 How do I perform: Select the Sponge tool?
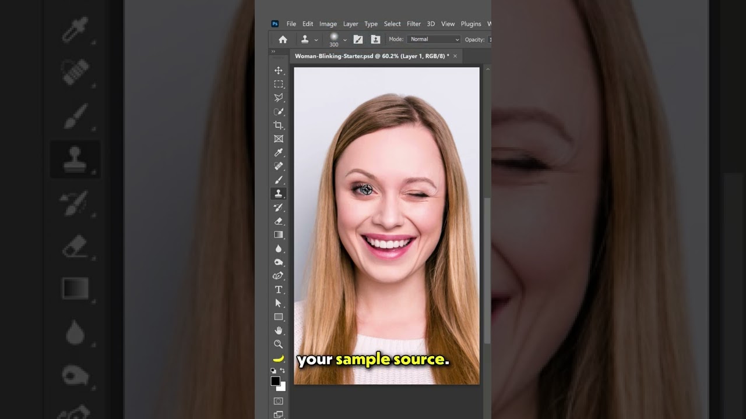click(x=279, y=262)
